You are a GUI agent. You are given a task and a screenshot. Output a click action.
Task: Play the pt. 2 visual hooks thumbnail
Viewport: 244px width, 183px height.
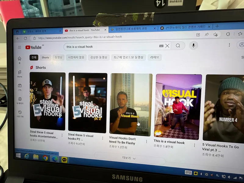pos(88,103)
